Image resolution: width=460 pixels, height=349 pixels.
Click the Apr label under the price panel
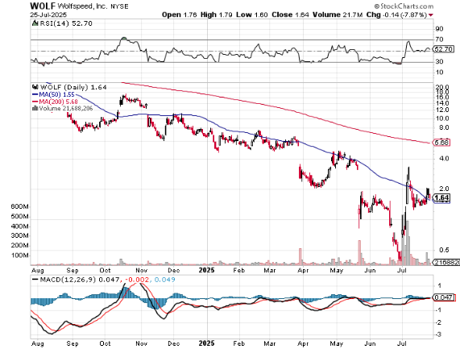[303, 270]
